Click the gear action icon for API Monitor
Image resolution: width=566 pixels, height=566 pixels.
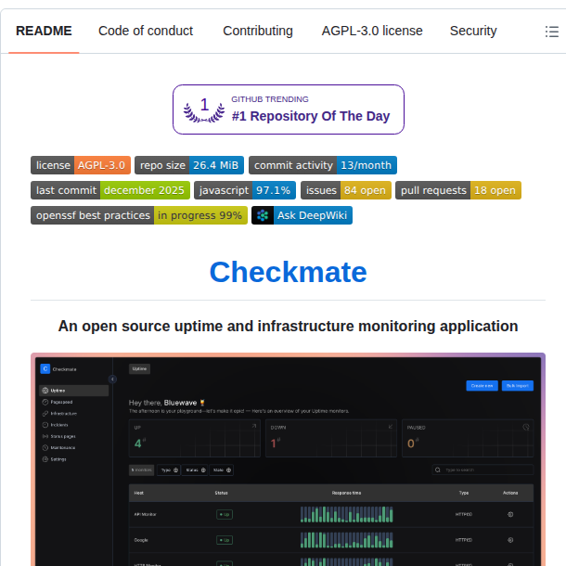[x=509, y=514]
